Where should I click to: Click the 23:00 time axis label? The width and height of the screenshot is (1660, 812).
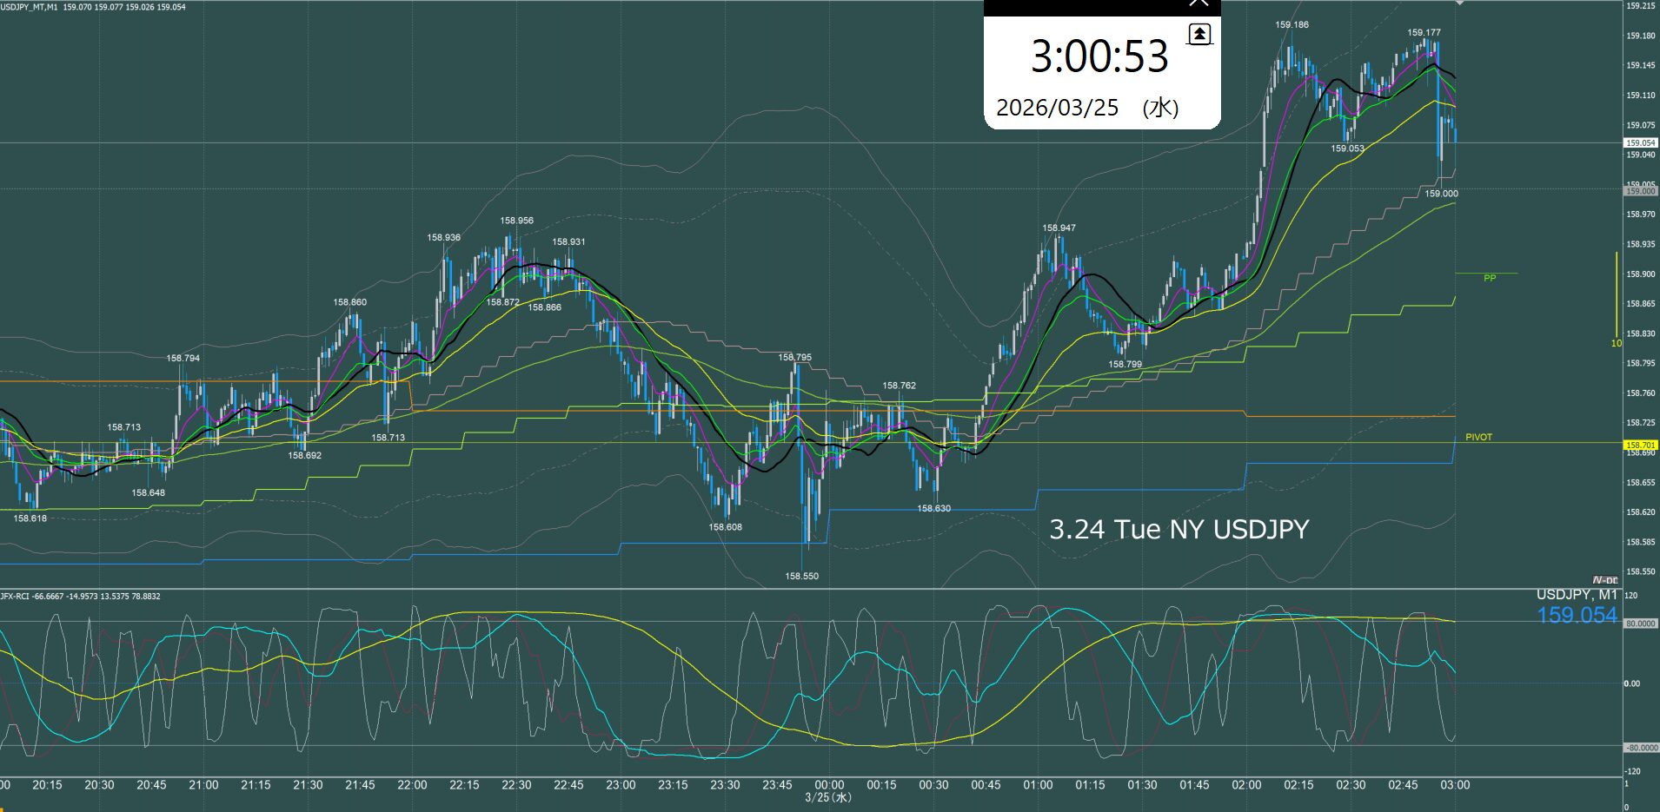(621, 785)
